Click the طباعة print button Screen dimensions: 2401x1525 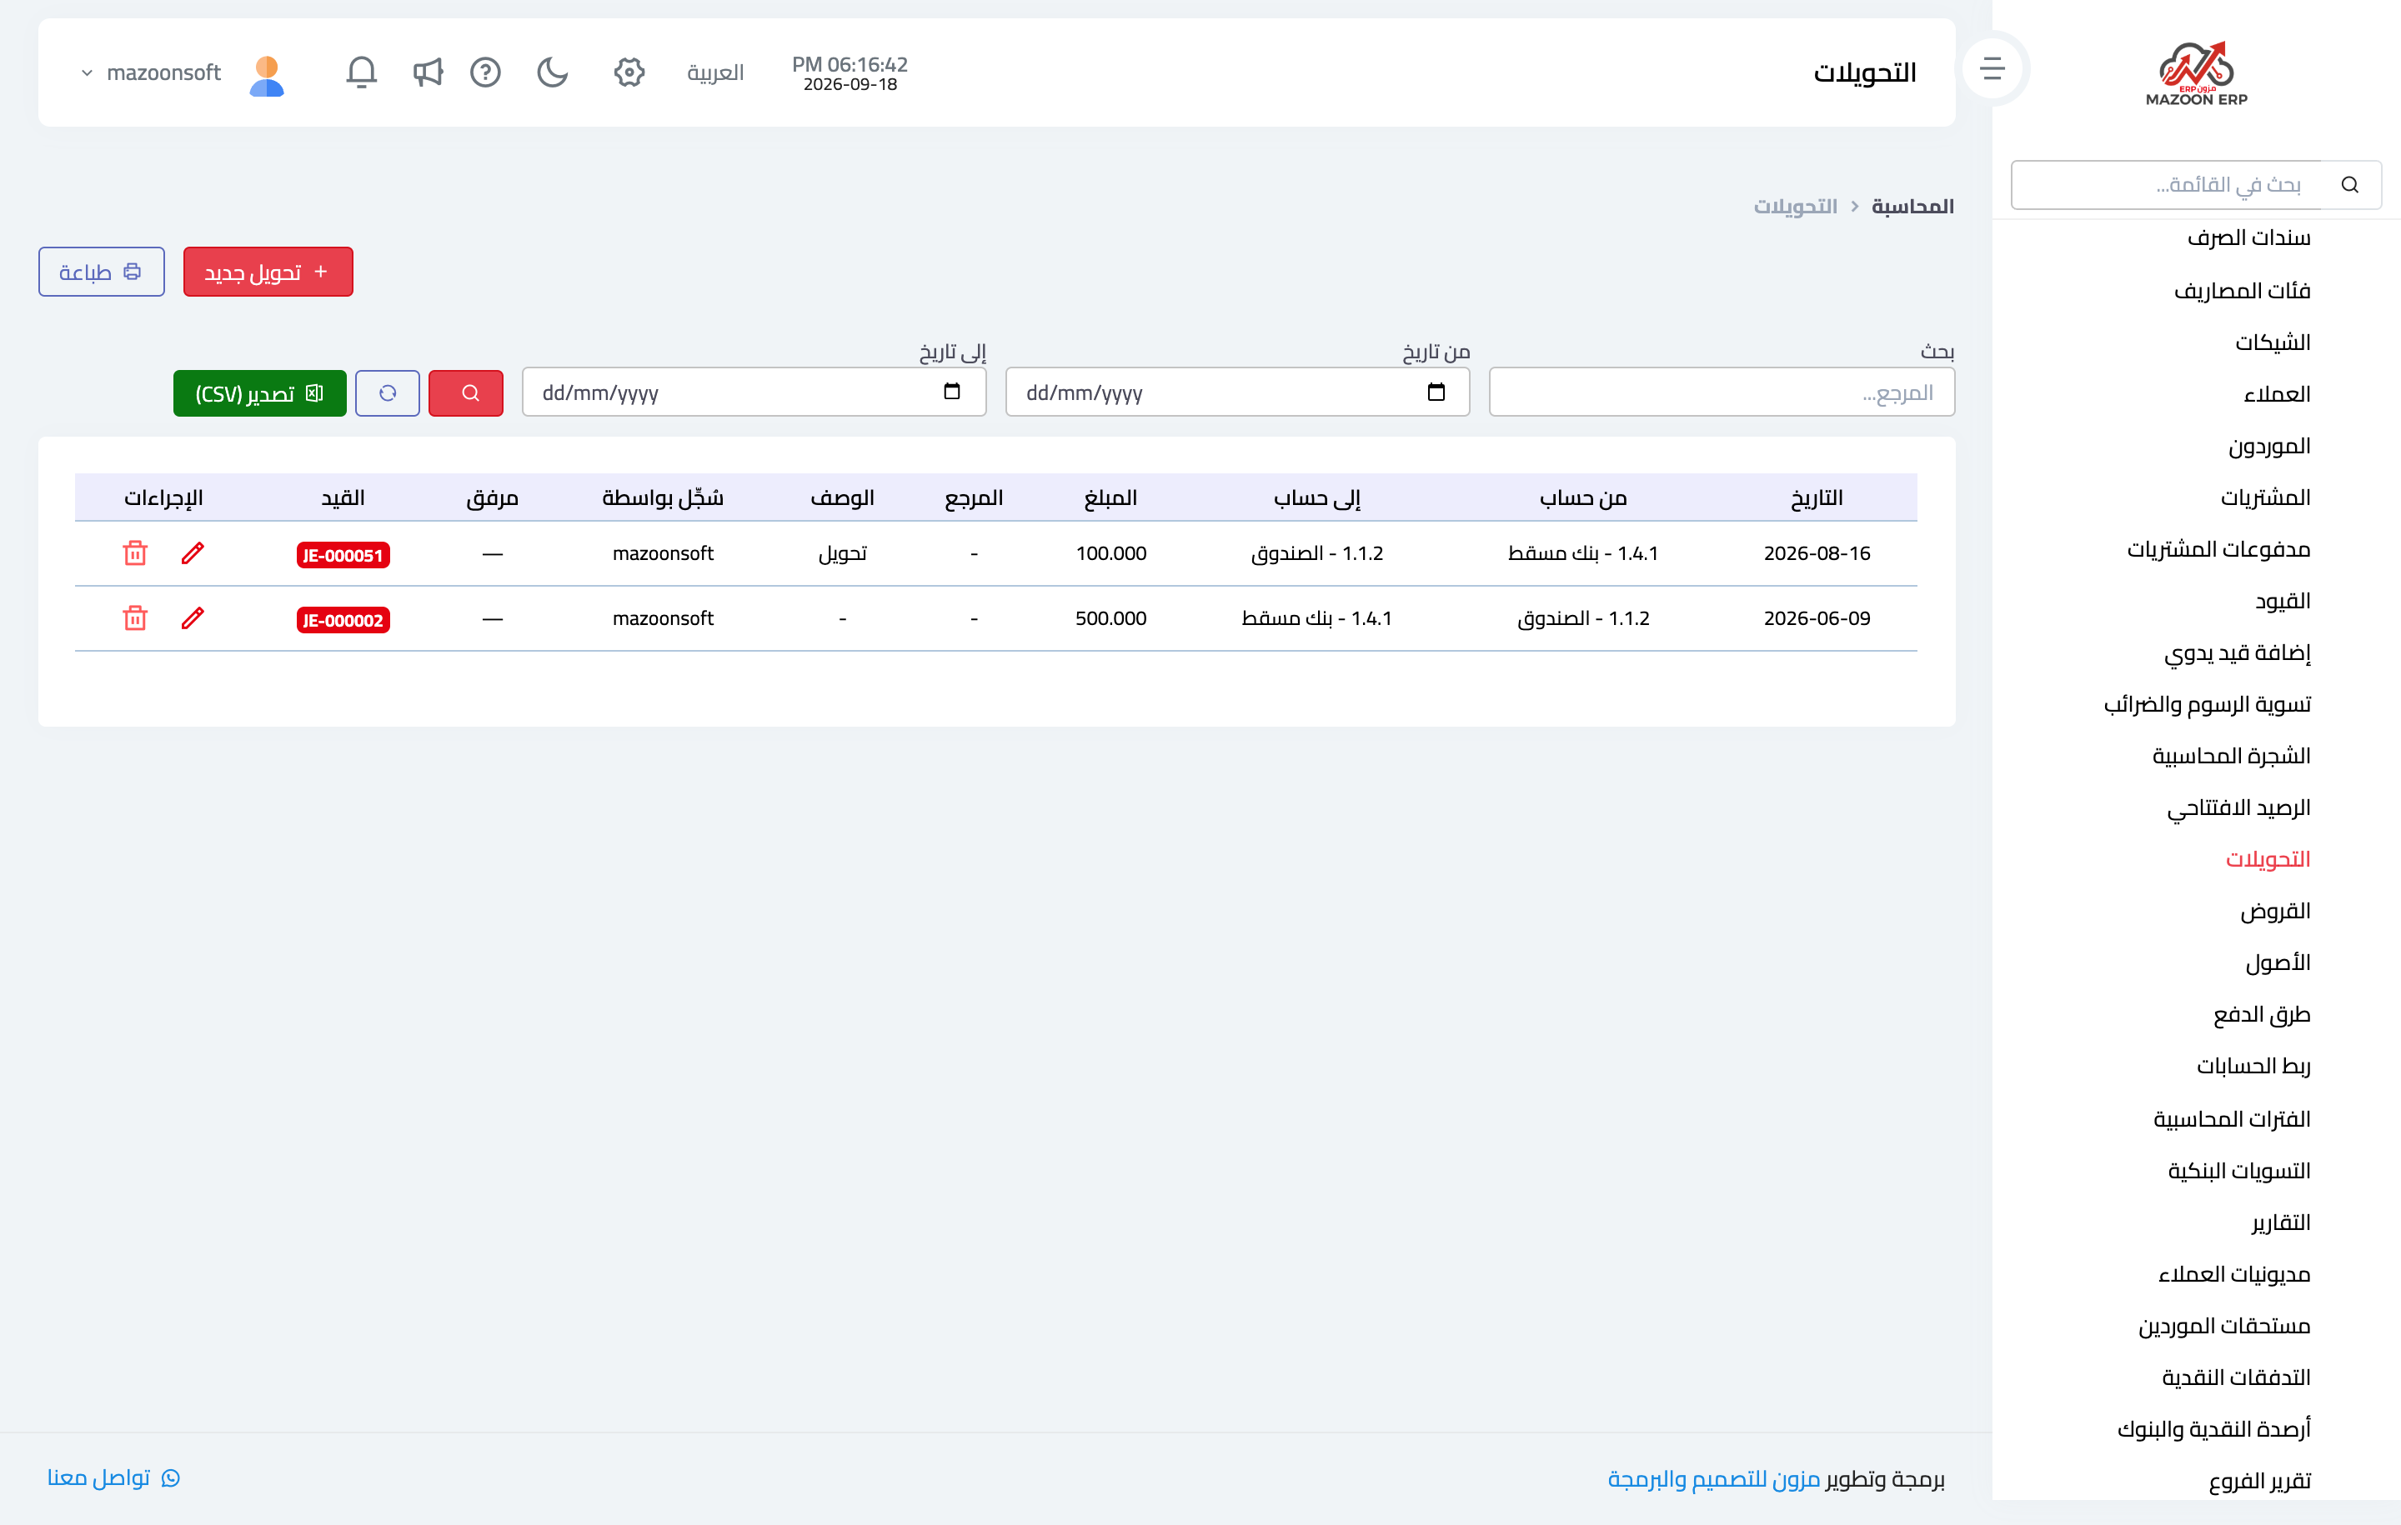coord(101,272)
